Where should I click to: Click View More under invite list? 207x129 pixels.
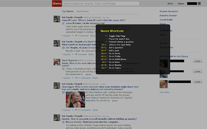(165, 92)
